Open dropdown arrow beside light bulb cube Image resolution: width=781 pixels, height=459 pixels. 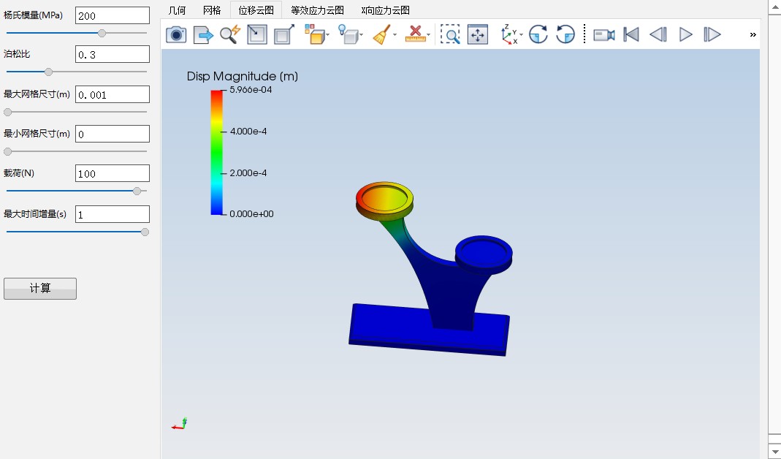pos(361,35)
